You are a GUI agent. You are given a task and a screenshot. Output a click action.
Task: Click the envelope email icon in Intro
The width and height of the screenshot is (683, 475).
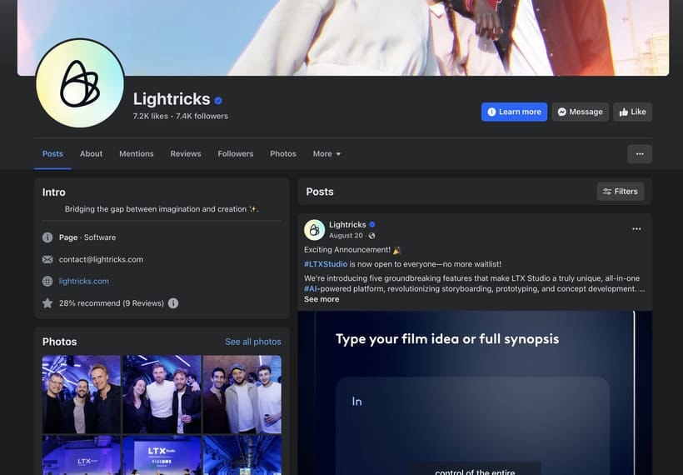pyautogui.click(x=47, y=259)
